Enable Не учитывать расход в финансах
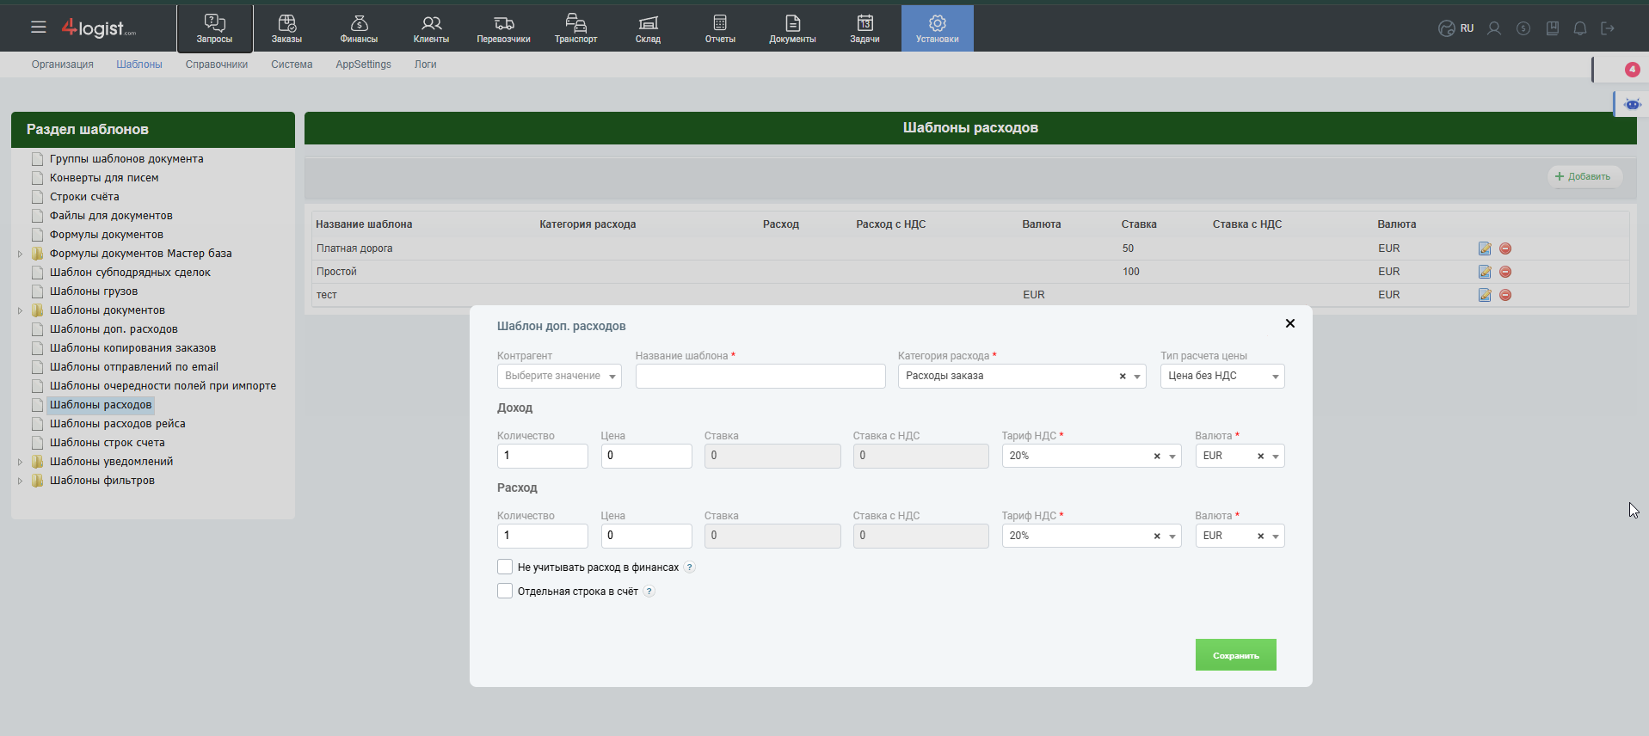The height and width of the screenshot is (736, 1649). 505,567
